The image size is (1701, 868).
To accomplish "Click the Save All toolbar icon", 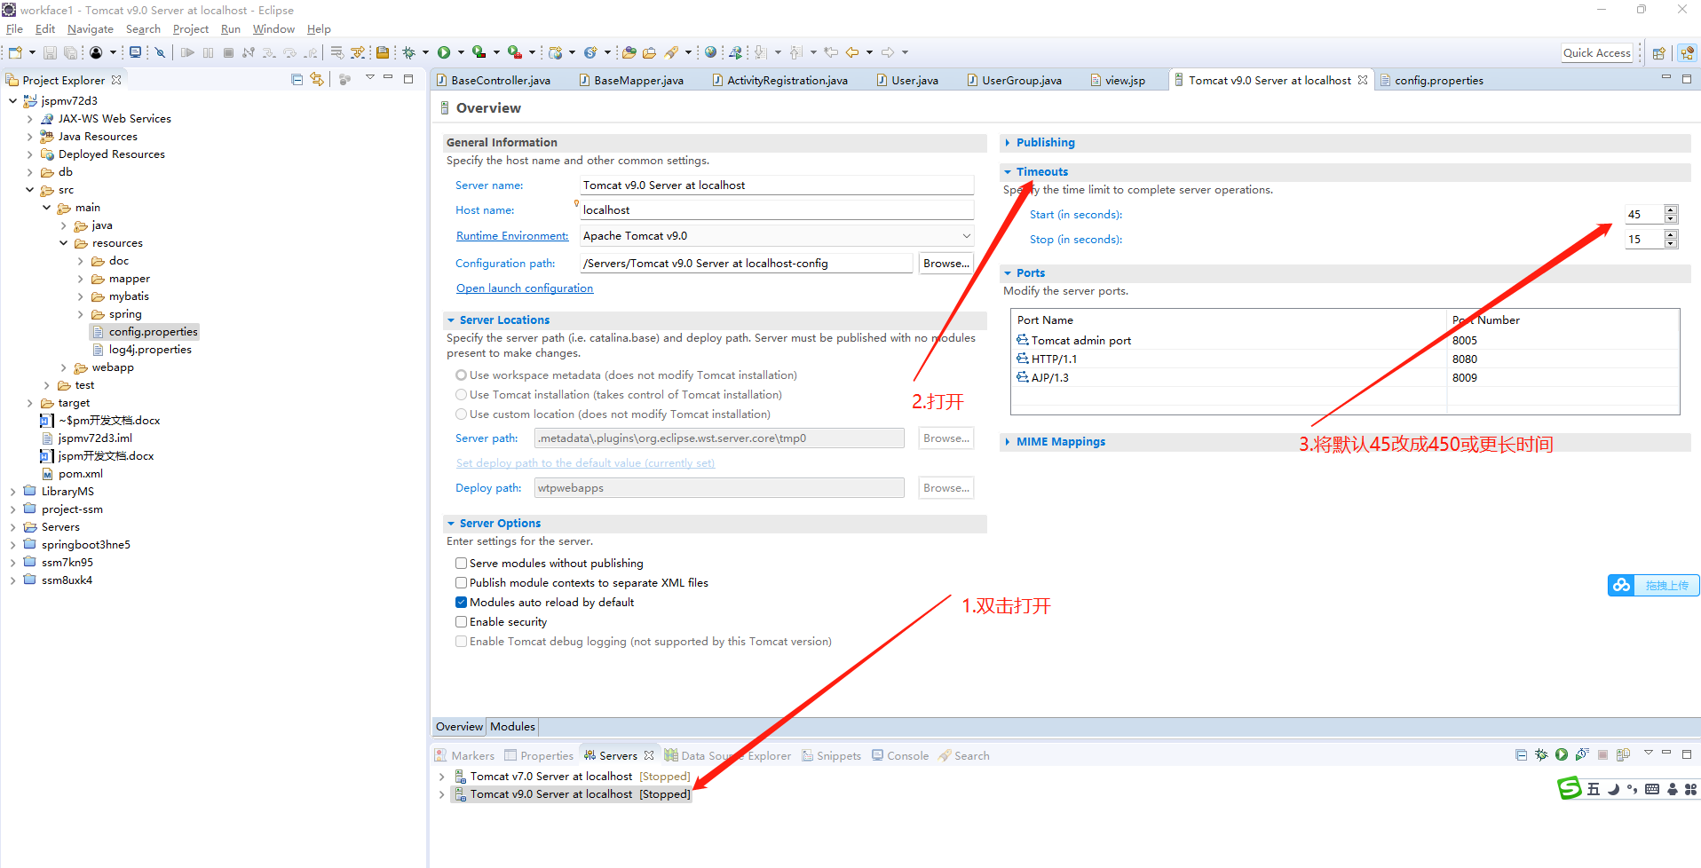I will tap(70, 52).
